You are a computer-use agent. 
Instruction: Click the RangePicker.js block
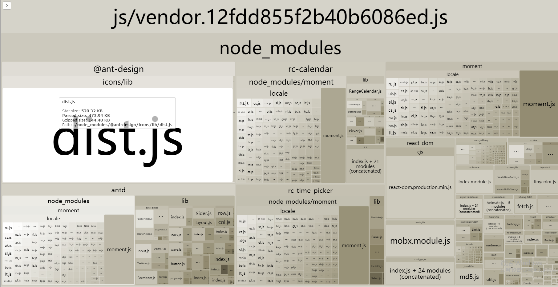tap(144, 219)
